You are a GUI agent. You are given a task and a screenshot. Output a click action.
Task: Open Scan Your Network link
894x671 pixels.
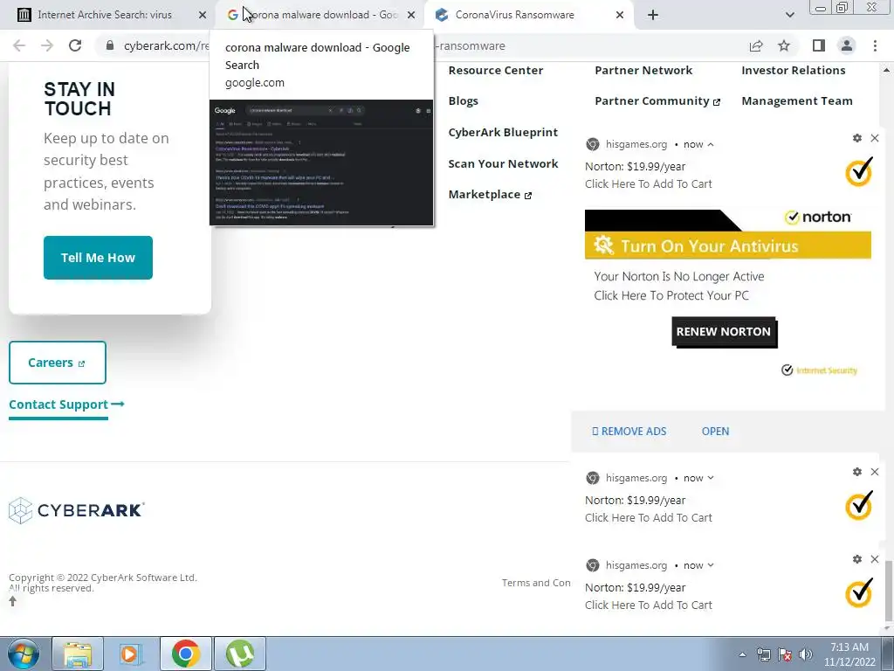click(x=503, y=163)
